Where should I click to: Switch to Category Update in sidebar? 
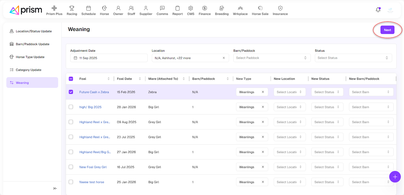point(29,70)
